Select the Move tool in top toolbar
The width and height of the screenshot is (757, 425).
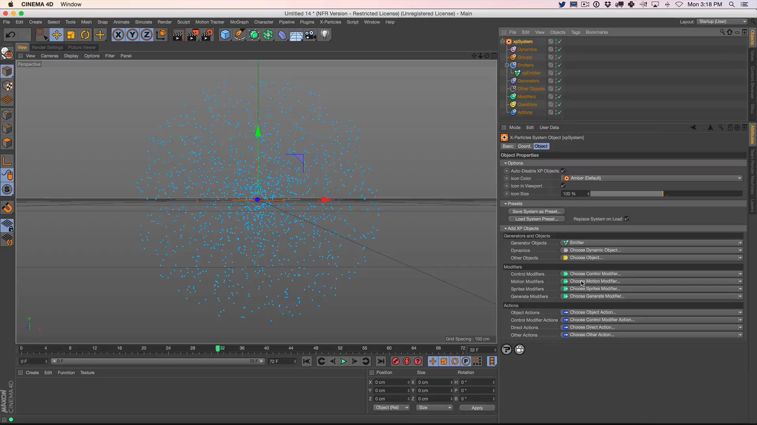coord(56,35)
